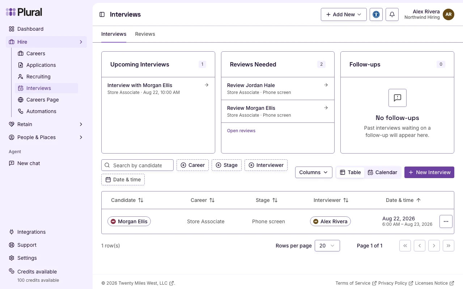
Task: Click the 'Aug 22, 2026' date cell
Action: [x=399, y=219]
